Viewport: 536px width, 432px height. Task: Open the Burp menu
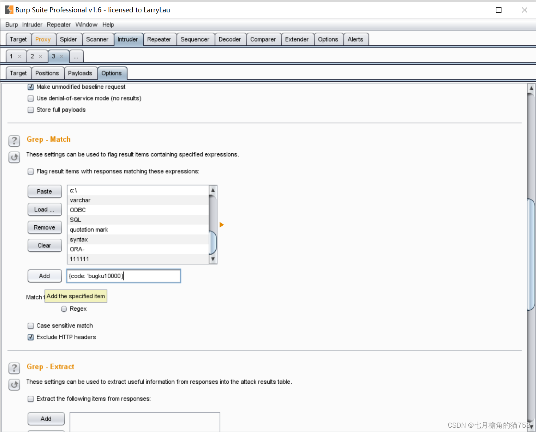(12, 25)
